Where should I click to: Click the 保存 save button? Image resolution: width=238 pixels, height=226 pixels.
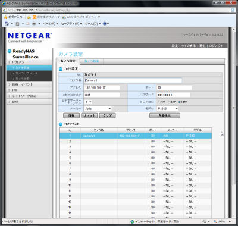[x=71, y=115]
